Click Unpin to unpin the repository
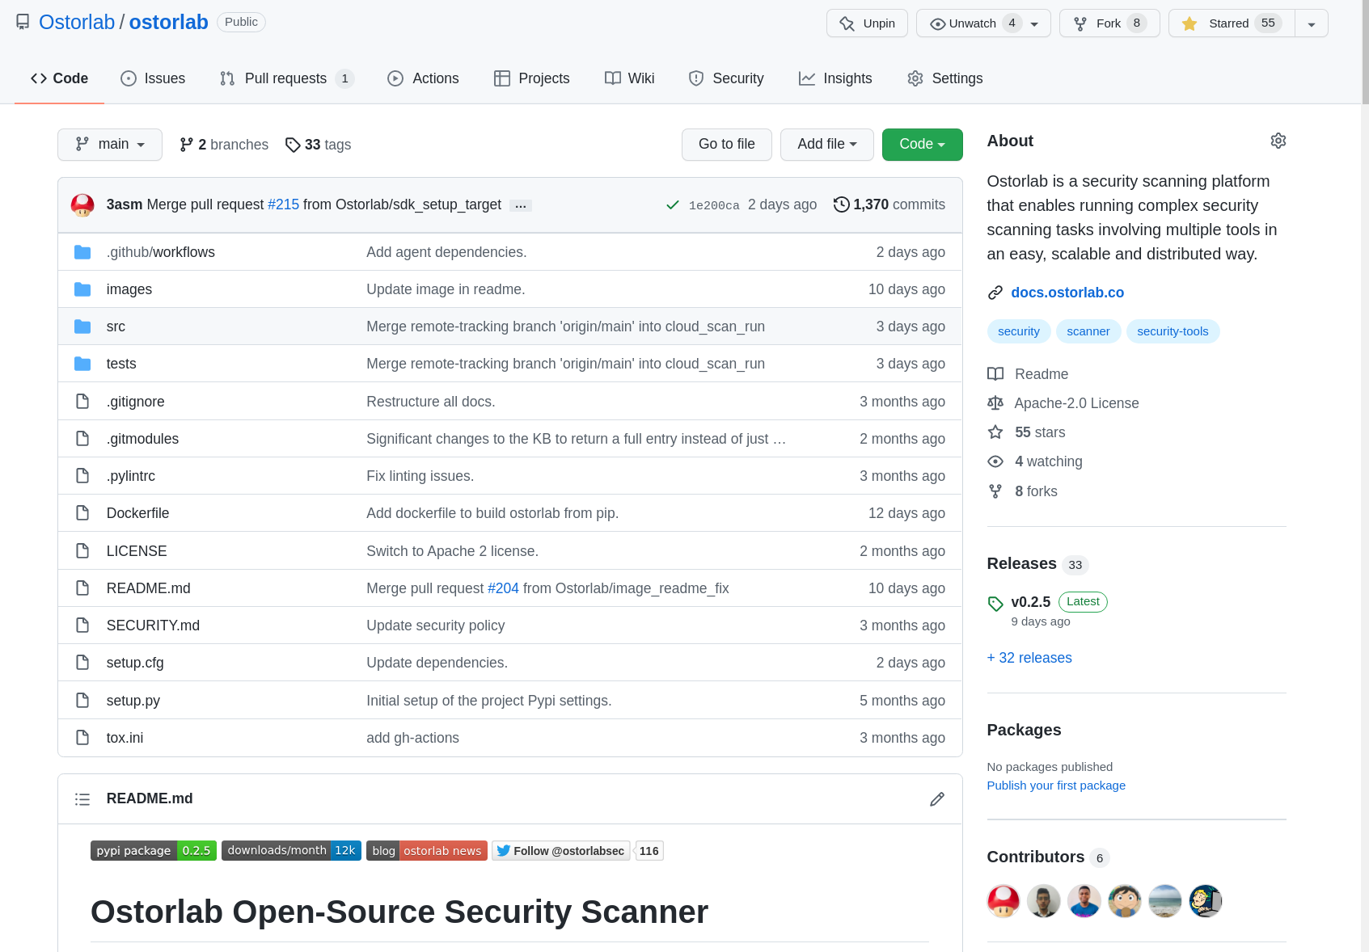 867,23
